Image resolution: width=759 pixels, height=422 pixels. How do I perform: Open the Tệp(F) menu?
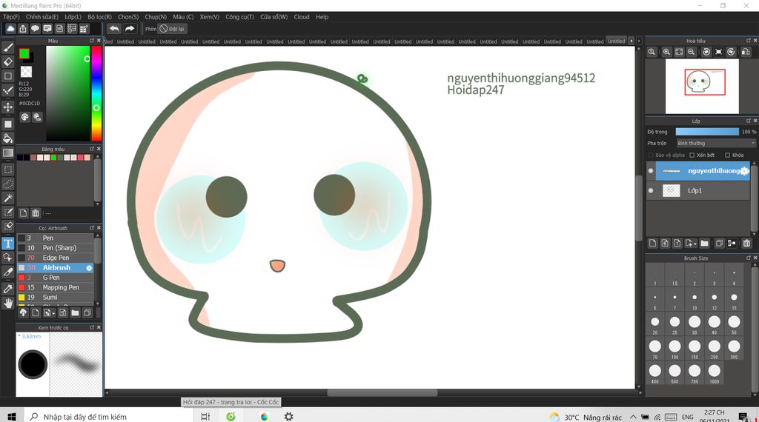11,17
